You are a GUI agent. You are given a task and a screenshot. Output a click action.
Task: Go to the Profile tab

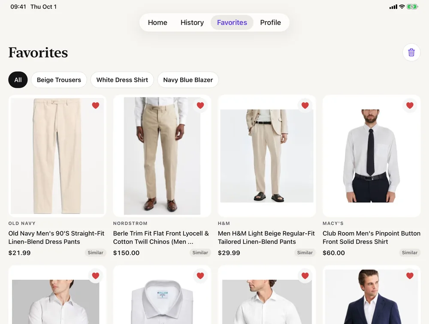point(270,22)
